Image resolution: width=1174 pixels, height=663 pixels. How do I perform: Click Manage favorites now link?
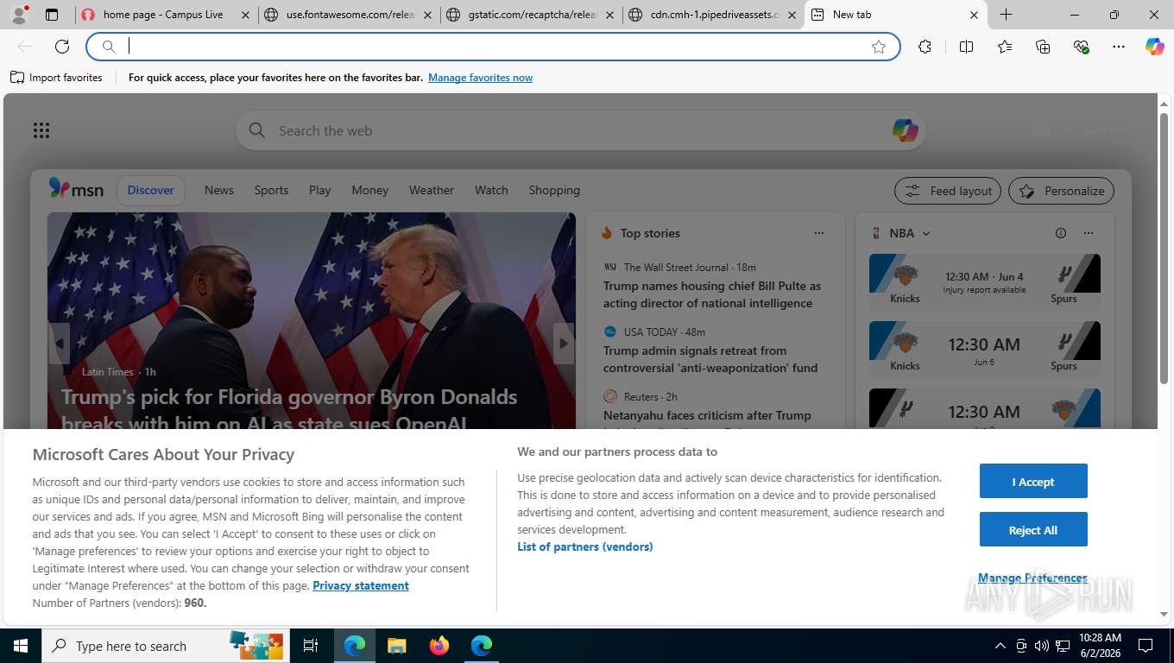(480, 78)
